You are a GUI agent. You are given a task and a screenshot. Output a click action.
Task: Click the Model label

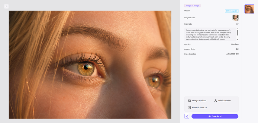[x=187, y=11]
